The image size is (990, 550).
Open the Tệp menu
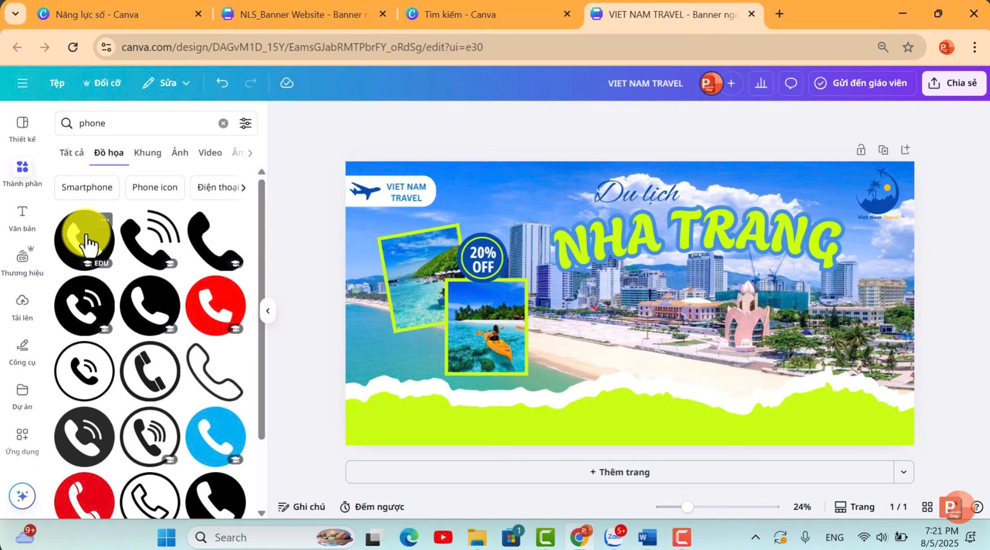coord(57,83)
